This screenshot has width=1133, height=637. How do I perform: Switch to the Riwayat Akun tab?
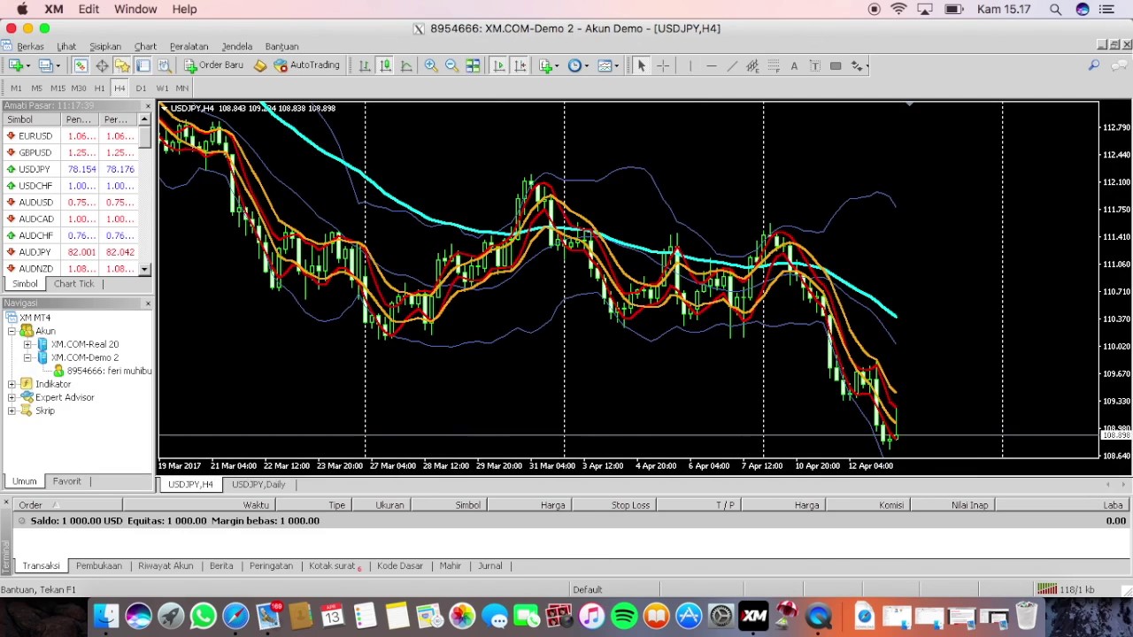(166, 566)
